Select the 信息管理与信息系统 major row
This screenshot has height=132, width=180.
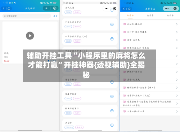[x=150, y=104]
